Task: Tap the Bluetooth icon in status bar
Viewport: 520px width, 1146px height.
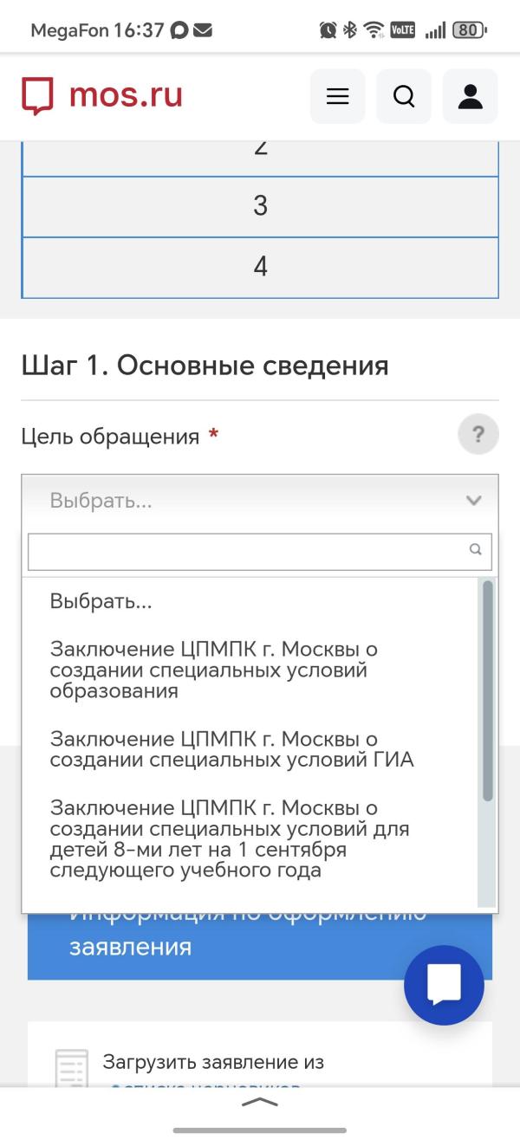Action: pyautogui.click(x=350, y=30)
